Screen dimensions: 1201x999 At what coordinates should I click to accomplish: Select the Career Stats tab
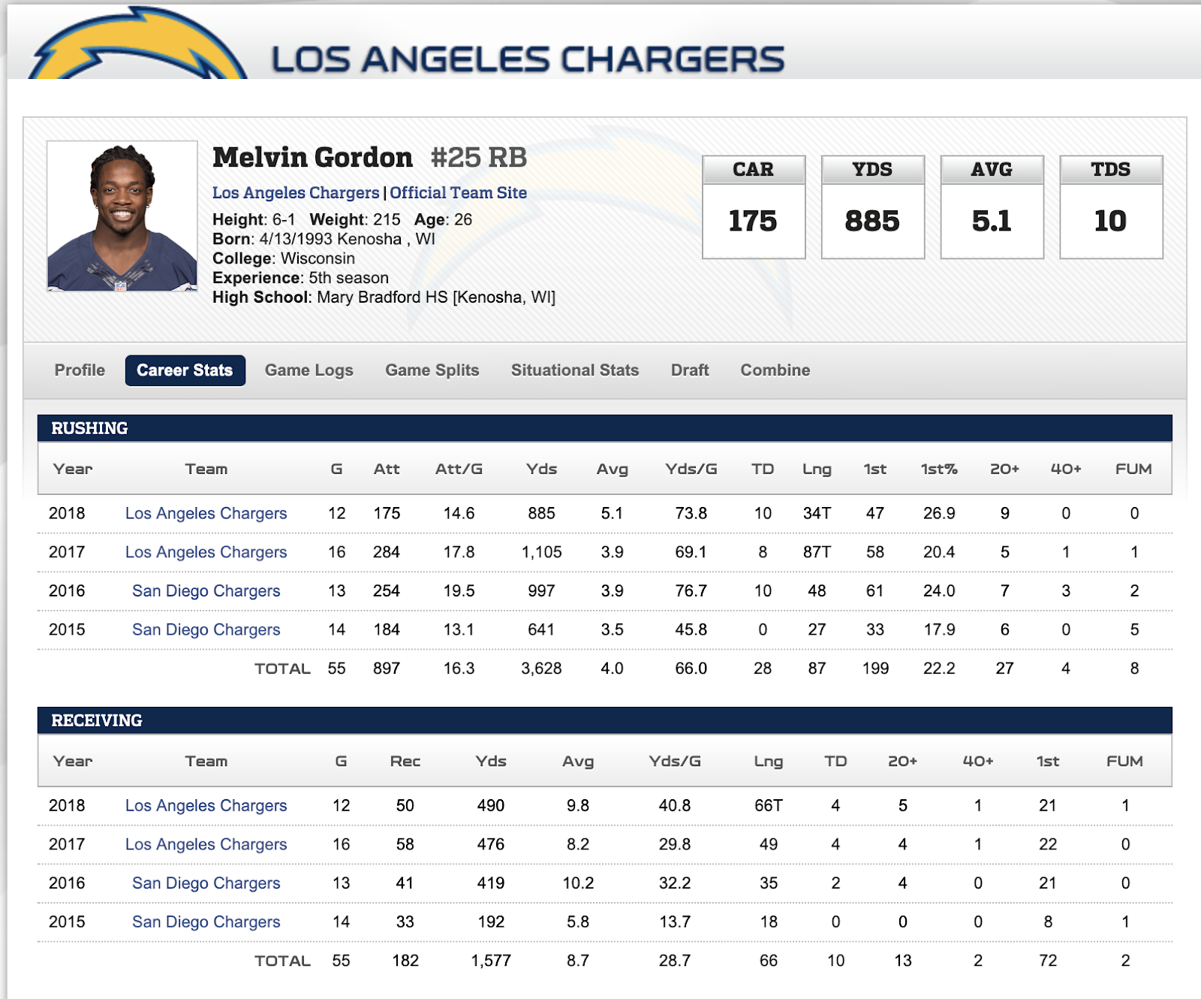pyautogui.click(x=185, y=370)
